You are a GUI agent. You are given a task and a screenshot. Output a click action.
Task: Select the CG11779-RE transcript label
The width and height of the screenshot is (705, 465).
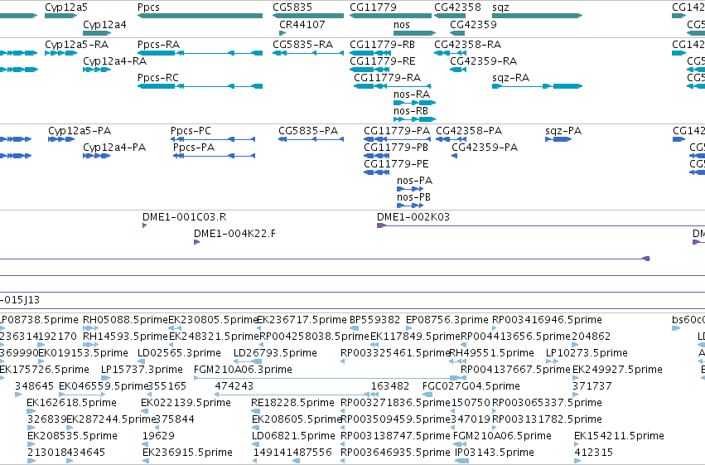tap(383, 61)
